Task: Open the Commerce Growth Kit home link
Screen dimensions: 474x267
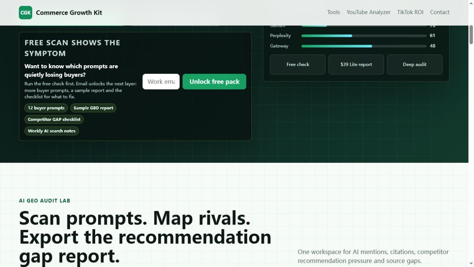Action: [61, 12]
